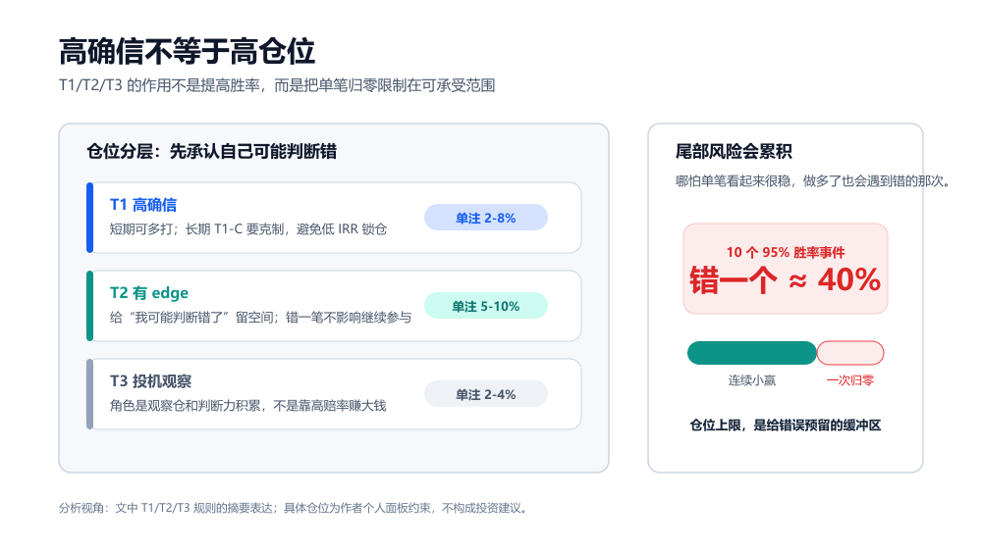
Task: Click the 分析视角 footnote at bottom
Action: (x=295, y=508)
